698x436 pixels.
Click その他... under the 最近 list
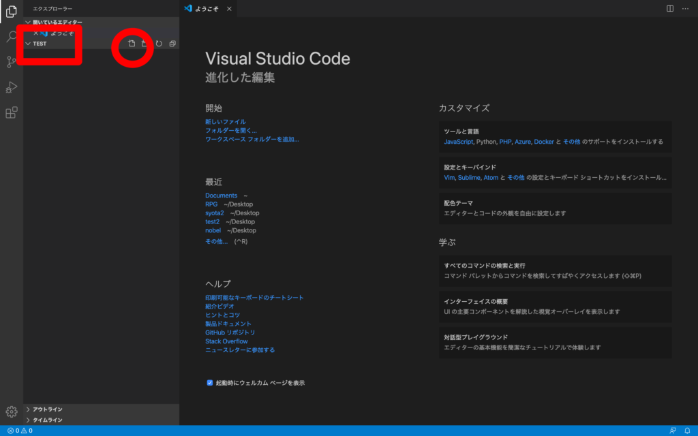pos(216,242)
